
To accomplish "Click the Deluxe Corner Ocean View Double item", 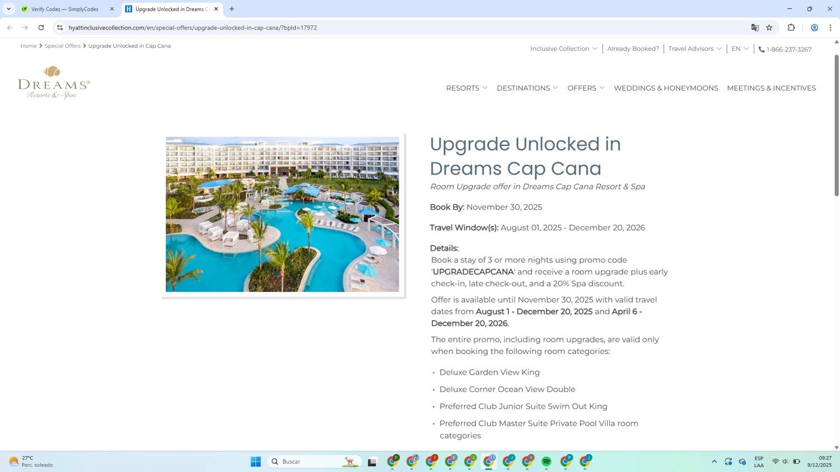I will coord(507,389).
